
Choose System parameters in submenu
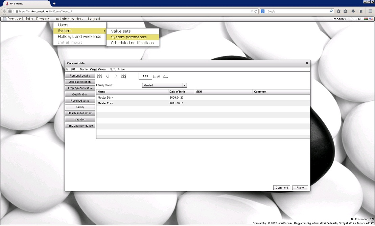(133, 37)
